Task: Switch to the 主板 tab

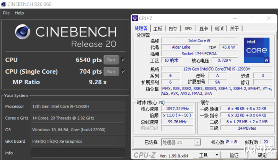Action: click(x=158, y=29)
